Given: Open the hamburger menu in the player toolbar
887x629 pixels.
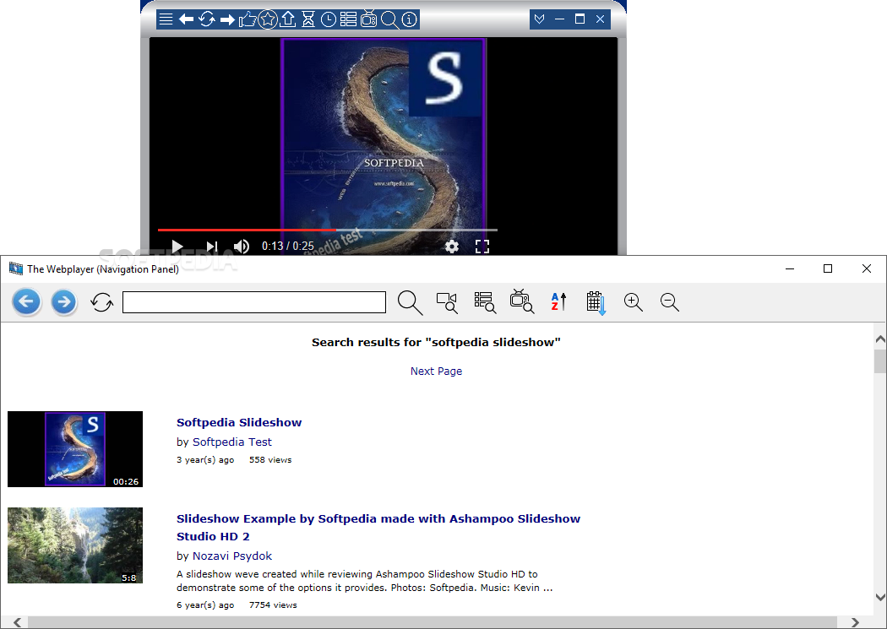Looking at the screenshot, I should 166,19.
